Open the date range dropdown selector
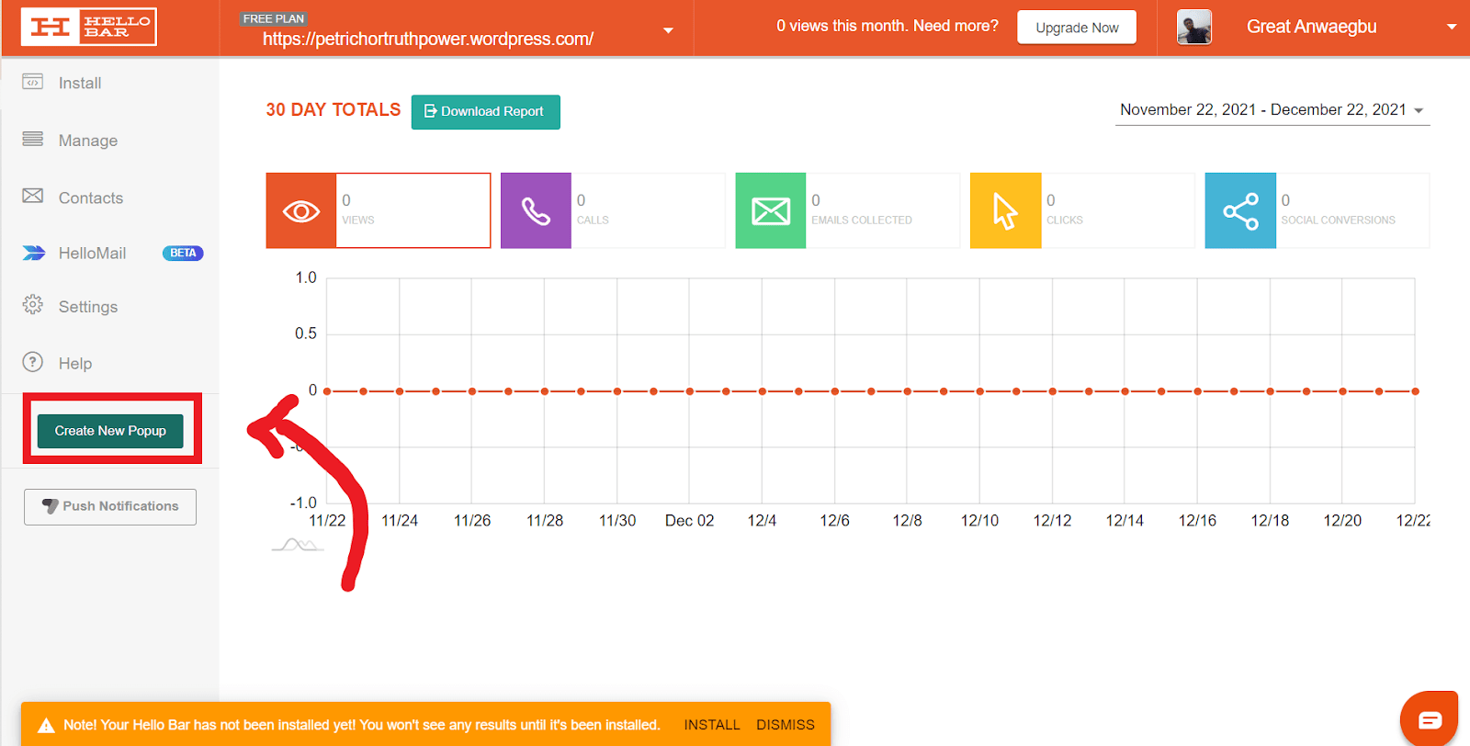1470x746 pixels. [x=1272, y=110]
